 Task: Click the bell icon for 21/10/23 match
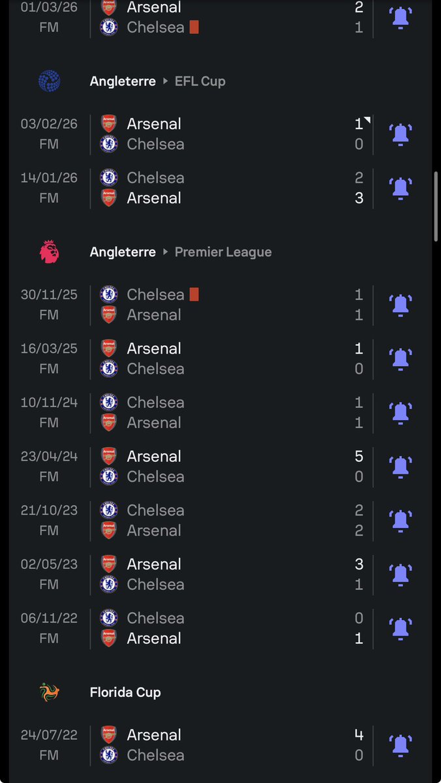(x=400, y=520)
